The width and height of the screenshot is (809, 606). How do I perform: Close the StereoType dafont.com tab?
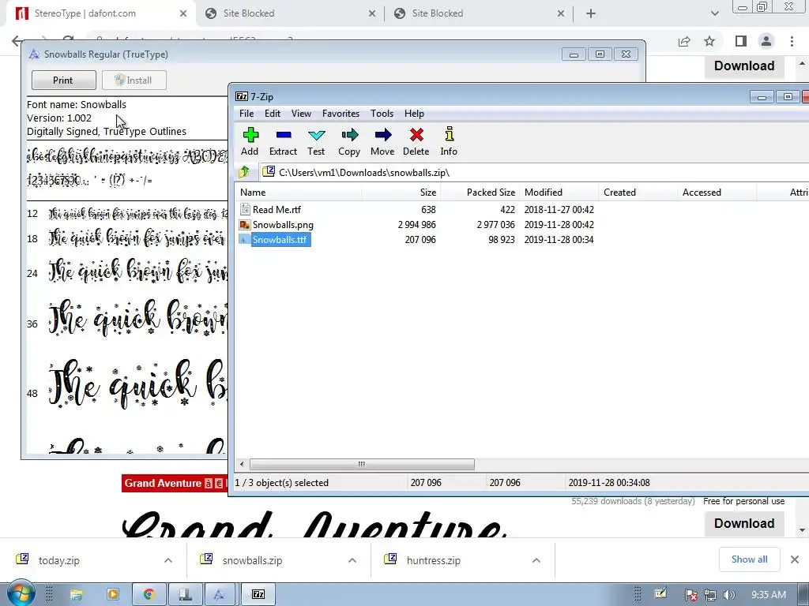coord(183,14)
